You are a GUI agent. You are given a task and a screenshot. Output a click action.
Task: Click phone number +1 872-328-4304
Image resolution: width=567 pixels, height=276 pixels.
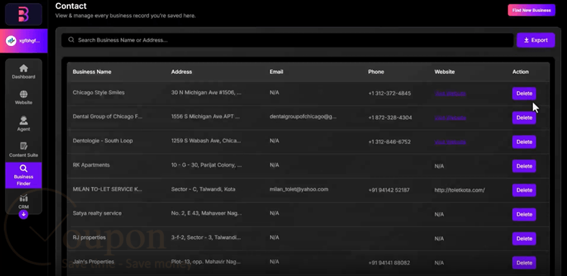pyautogui.click(x=390, y=118)
